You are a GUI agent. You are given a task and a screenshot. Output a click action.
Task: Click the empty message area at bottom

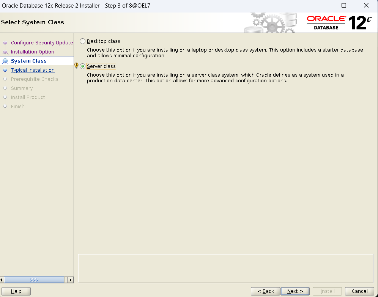point(225,268)
